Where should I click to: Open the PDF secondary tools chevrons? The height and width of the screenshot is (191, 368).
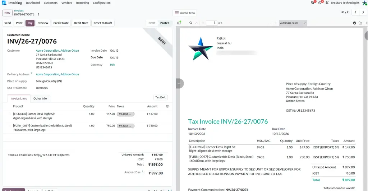(367, 23)
